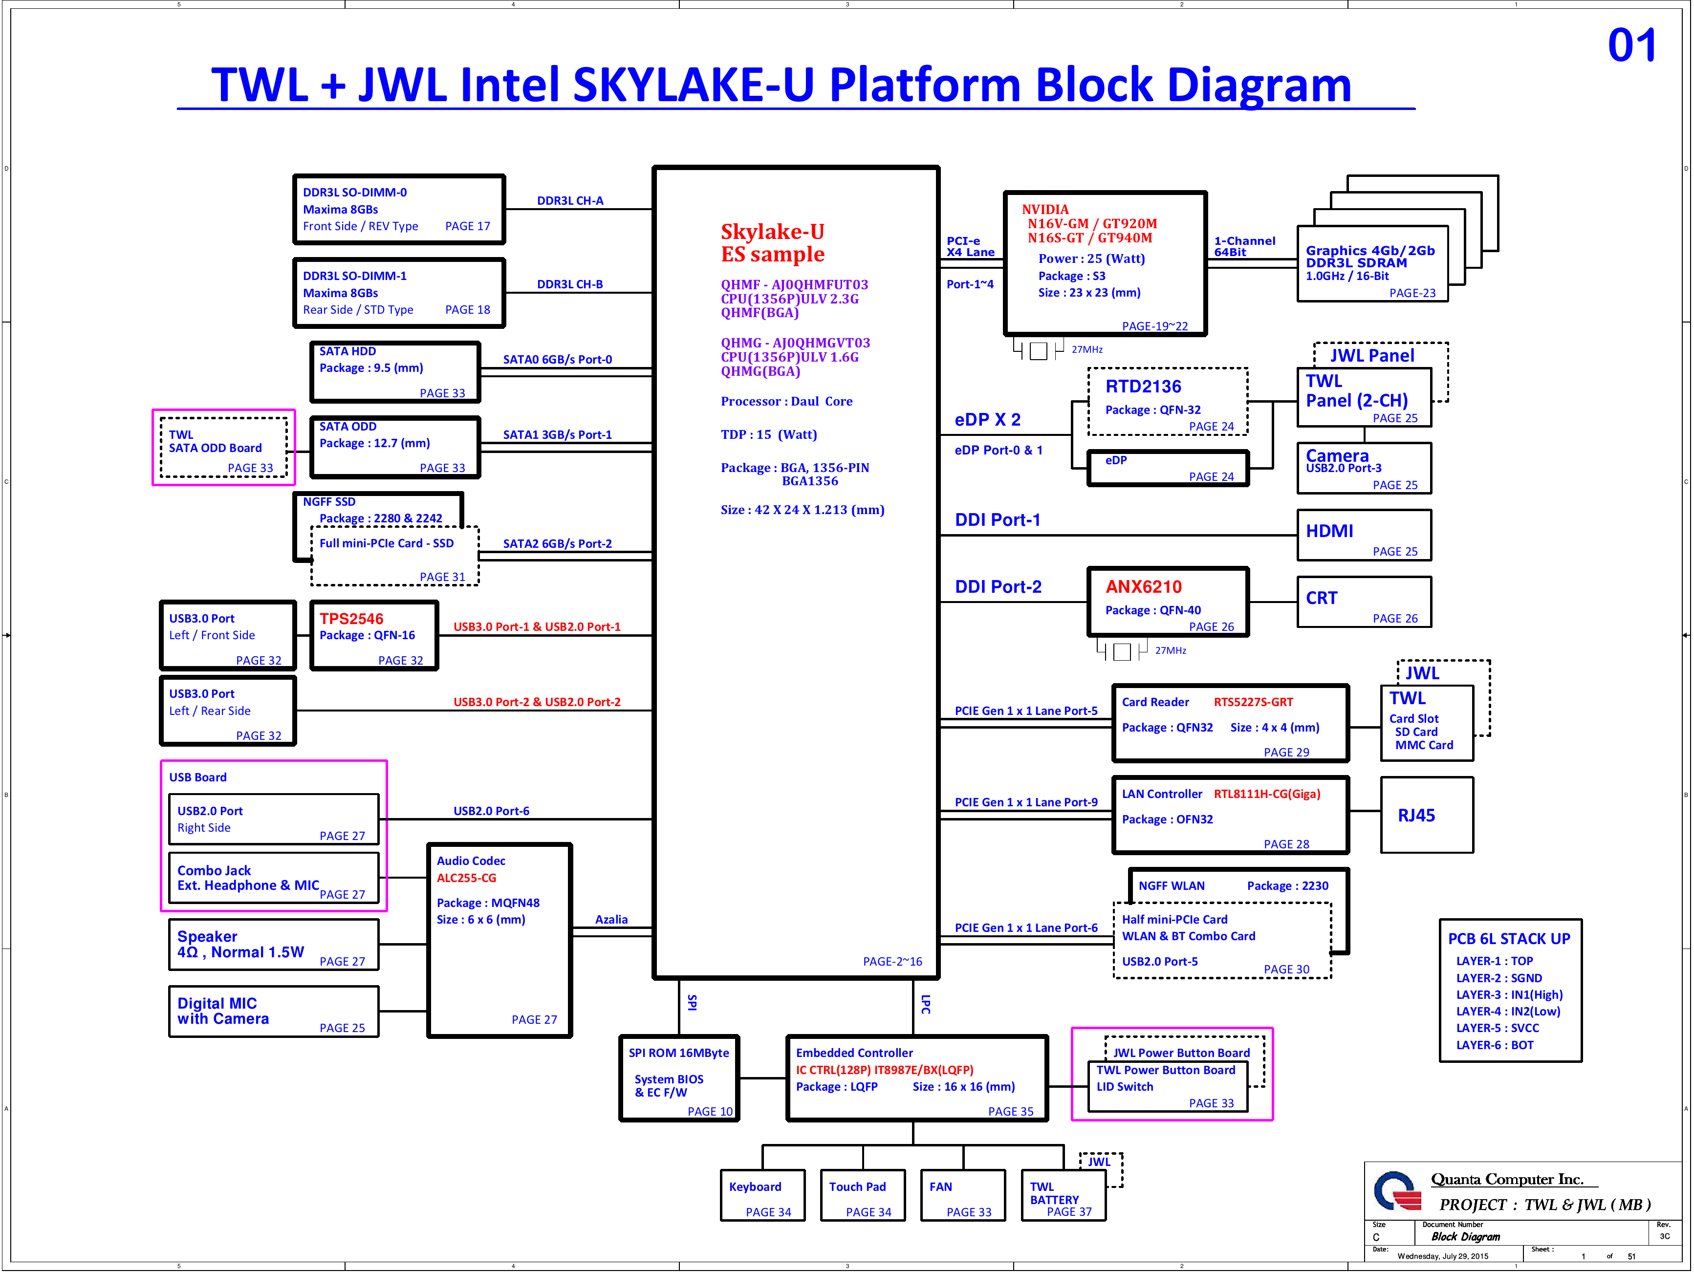Click 'PCB 6L STACK UP' heading
This screenshot has height=1272, width=1694.
pos(1509,939)
